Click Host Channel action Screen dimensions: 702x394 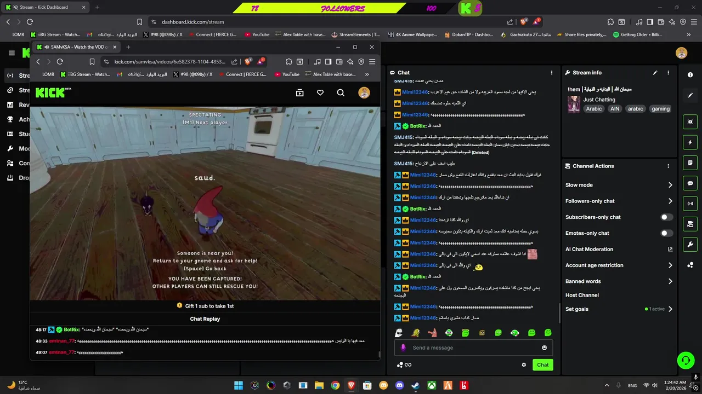click(582, 295)
